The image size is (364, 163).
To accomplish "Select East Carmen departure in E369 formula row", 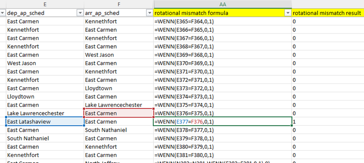I will (45, 55).
